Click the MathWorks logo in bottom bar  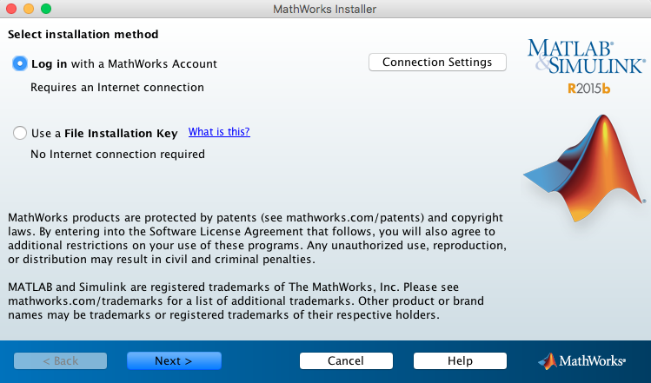click(x=580, y=360)
